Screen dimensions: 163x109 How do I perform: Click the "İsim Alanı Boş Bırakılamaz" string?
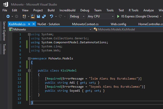[x=114, y=78]
